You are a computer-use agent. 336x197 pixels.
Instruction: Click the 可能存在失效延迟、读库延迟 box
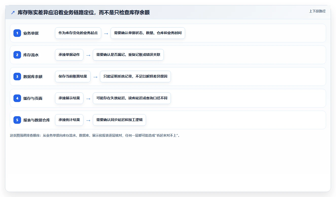(132, 98)
